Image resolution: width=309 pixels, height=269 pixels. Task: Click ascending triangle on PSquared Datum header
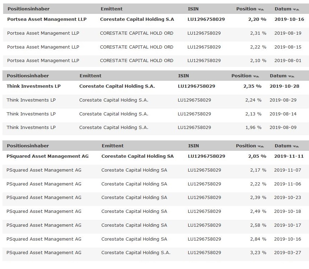297,146
